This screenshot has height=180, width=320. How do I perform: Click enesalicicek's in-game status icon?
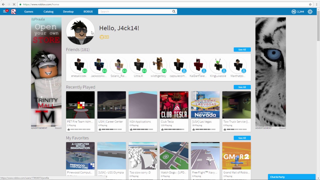[x=85, y=71]
